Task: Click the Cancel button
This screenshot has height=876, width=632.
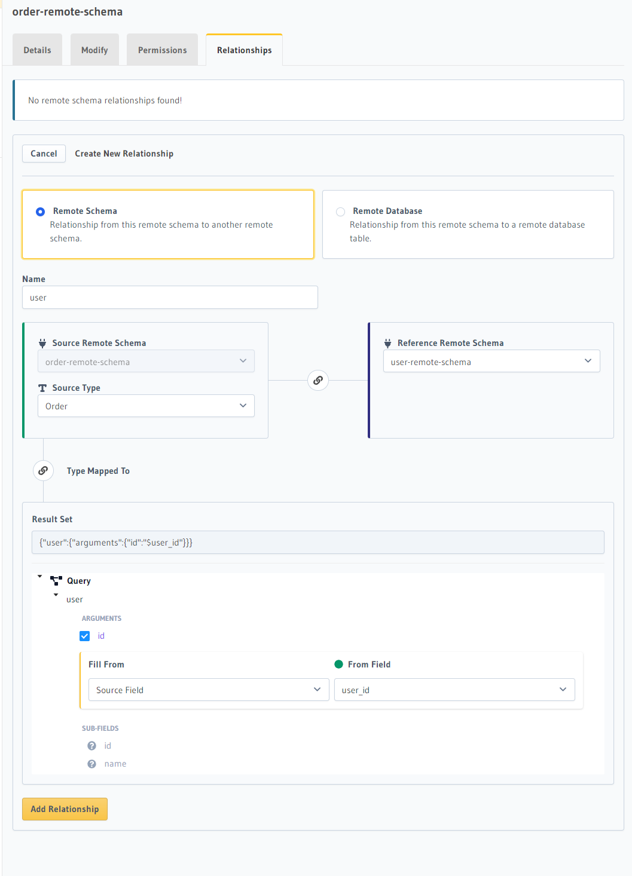Action: (44, 154)
